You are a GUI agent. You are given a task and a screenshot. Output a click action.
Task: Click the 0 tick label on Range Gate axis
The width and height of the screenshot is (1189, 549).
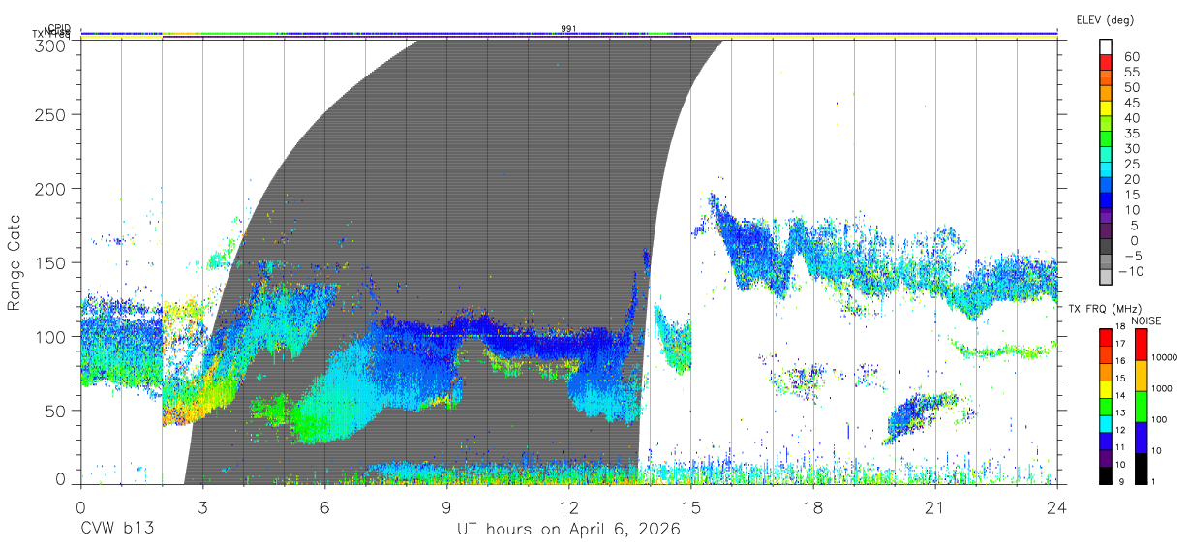coord(62,480)
